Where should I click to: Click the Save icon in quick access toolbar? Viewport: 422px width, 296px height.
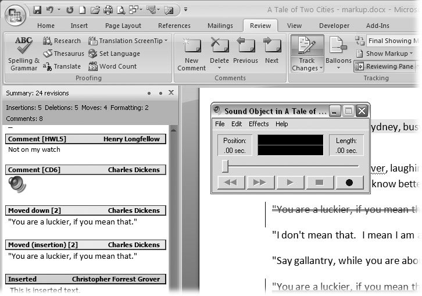[38, 10]
